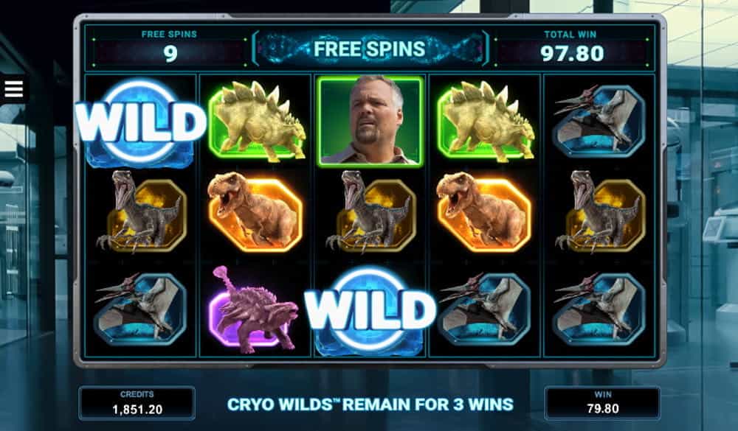This screenshot has width=738, height=431.
Task: Click the pteranodon at bottom of first reel
Action: (141, 308)
